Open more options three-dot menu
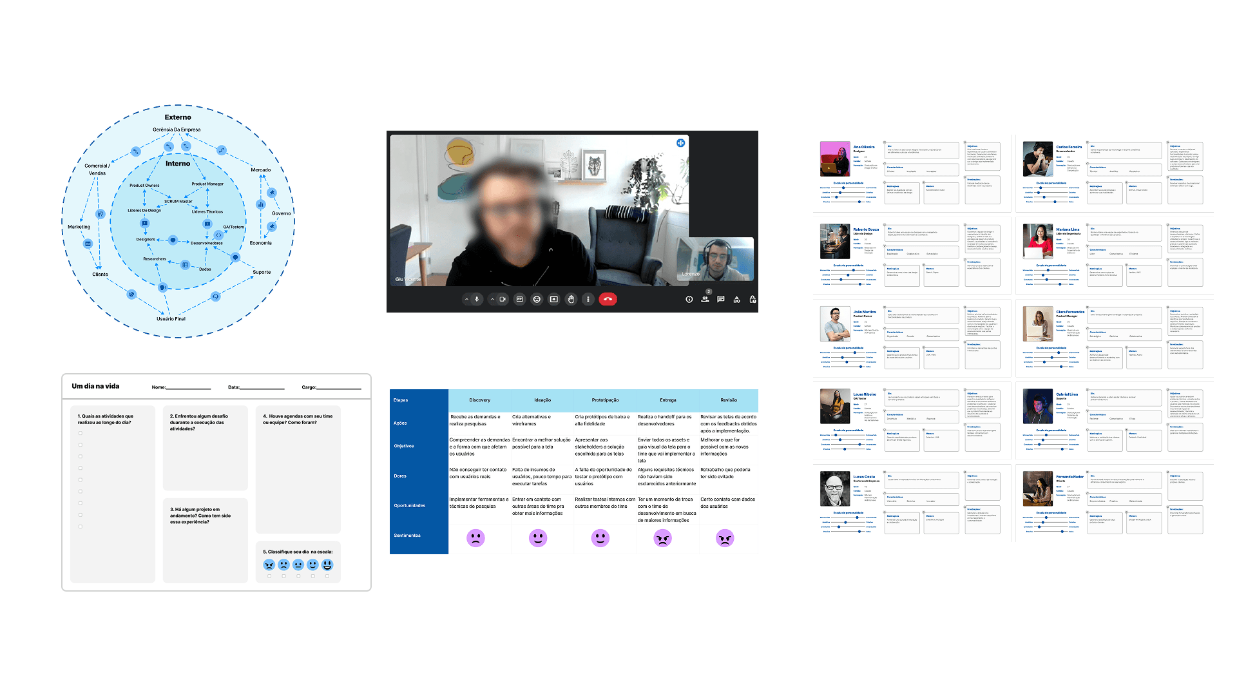 click(588, 299)
